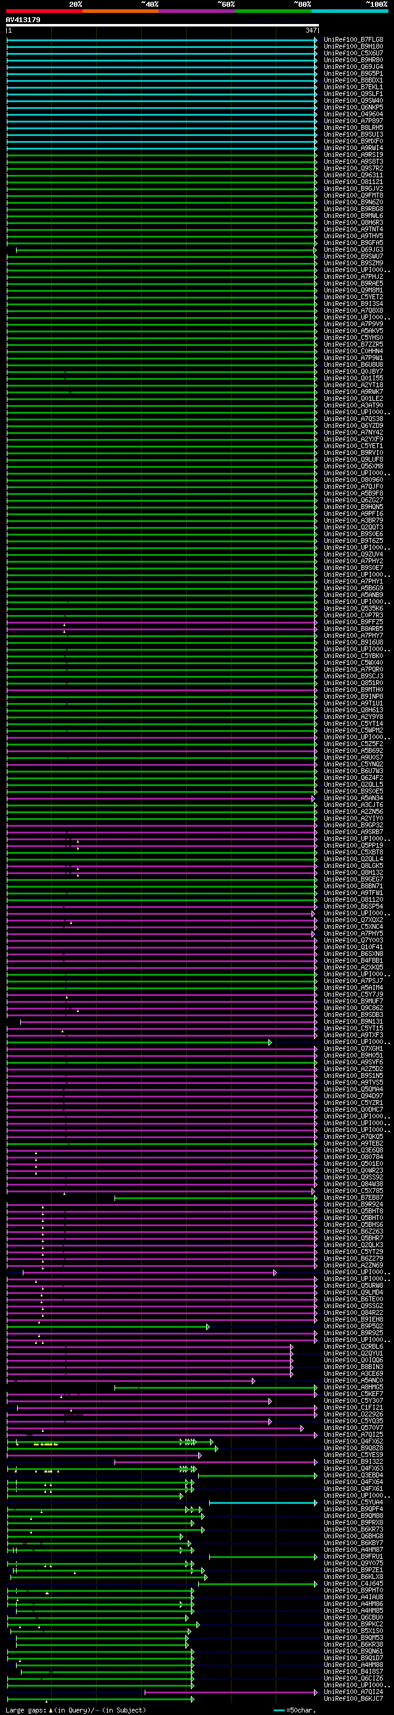Click the white query sequence bar

[163, 25]
